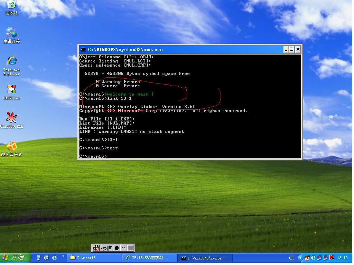Viewport: 354px width, 265px height.
Task: Open the 回收站 recycle bin icon
Action: tap(11, 7)
